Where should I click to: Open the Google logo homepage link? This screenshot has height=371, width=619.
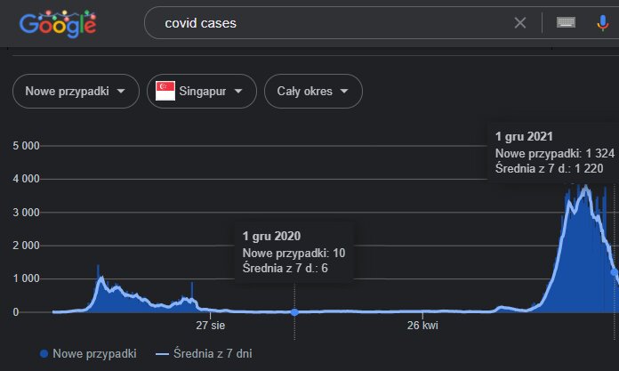click(58, 24)
